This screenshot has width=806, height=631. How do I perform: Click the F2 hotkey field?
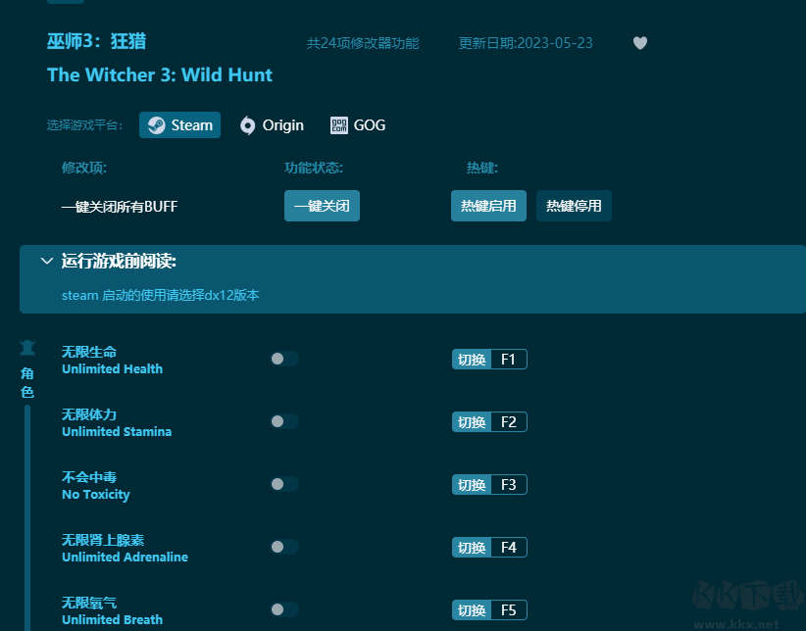[509, 422]
